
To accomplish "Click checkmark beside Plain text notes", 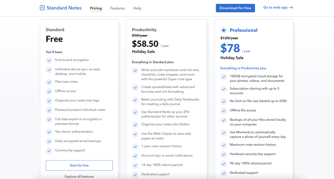I will 49,82.
